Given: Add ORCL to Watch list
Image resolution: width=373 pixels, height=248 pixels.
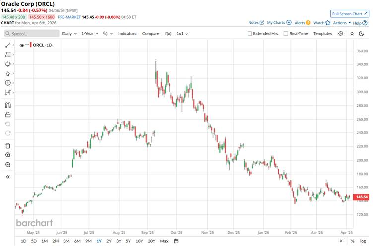Looking at the screenshot, I should 321,23.
